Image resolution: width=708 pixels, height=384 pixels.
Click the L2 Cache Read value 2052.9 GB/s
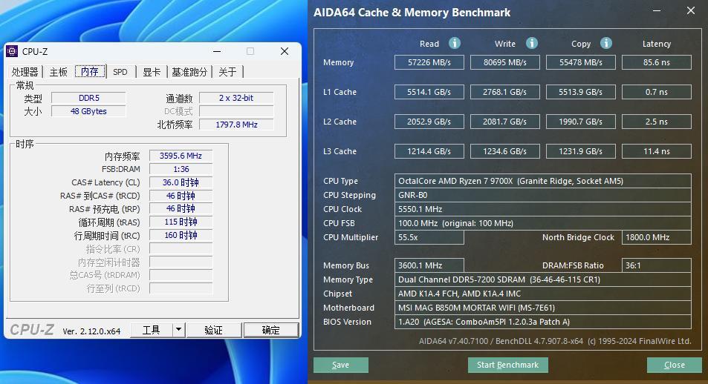click(429, 122)
